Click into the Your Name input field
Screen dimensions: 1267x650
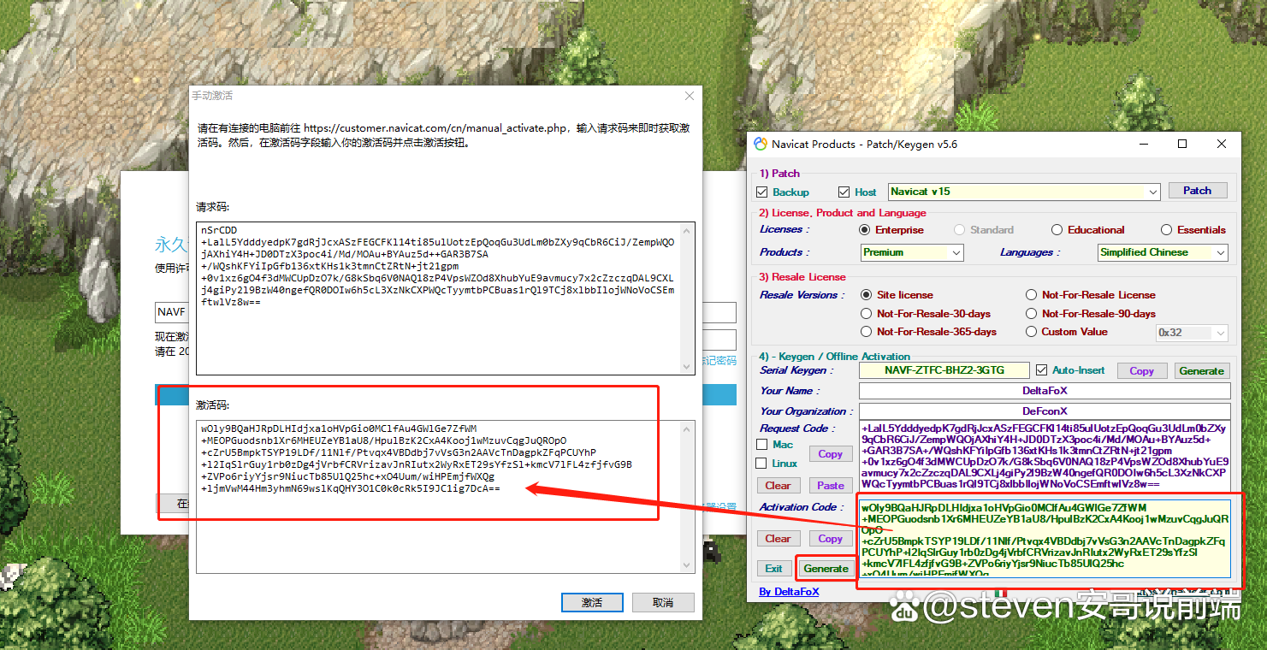[x=1044, y=391]
